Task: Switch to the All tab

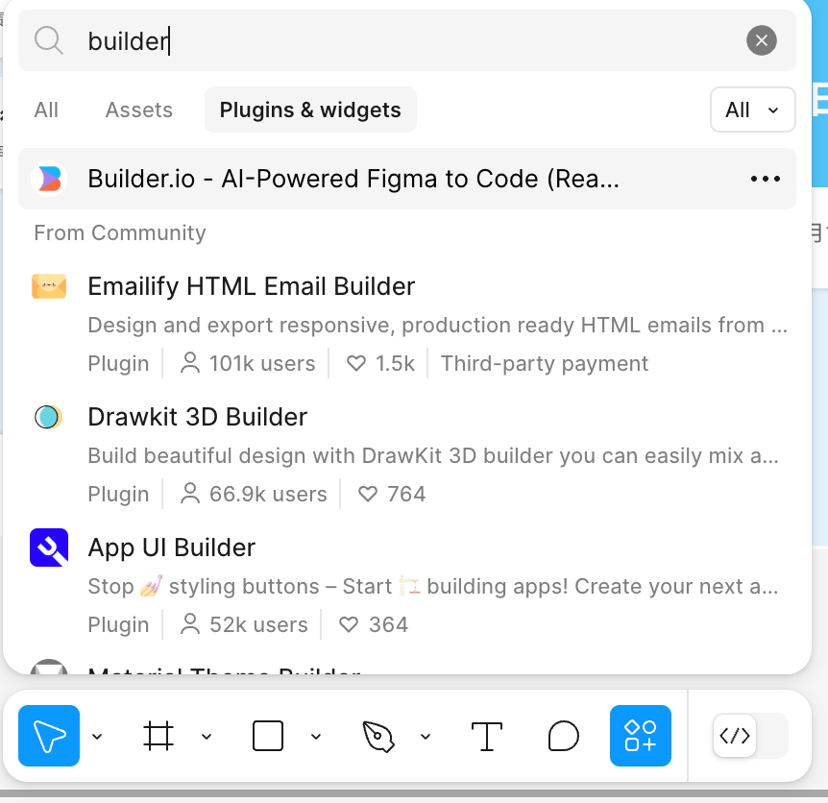Action: point(46,109)
